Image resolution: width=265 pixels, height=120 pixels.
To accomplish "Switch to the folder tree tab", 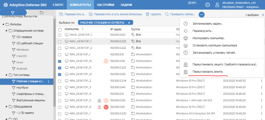I will click(x=42, y=13).
